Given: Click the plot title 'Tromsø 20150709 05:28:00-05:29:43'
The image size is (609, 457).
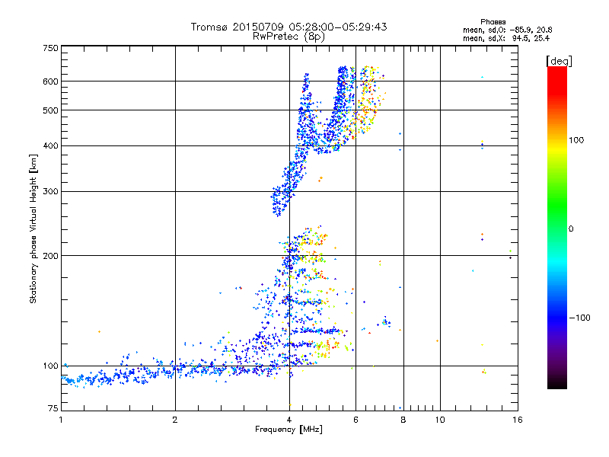Looking at the screenshot, I should pos(289,27).
